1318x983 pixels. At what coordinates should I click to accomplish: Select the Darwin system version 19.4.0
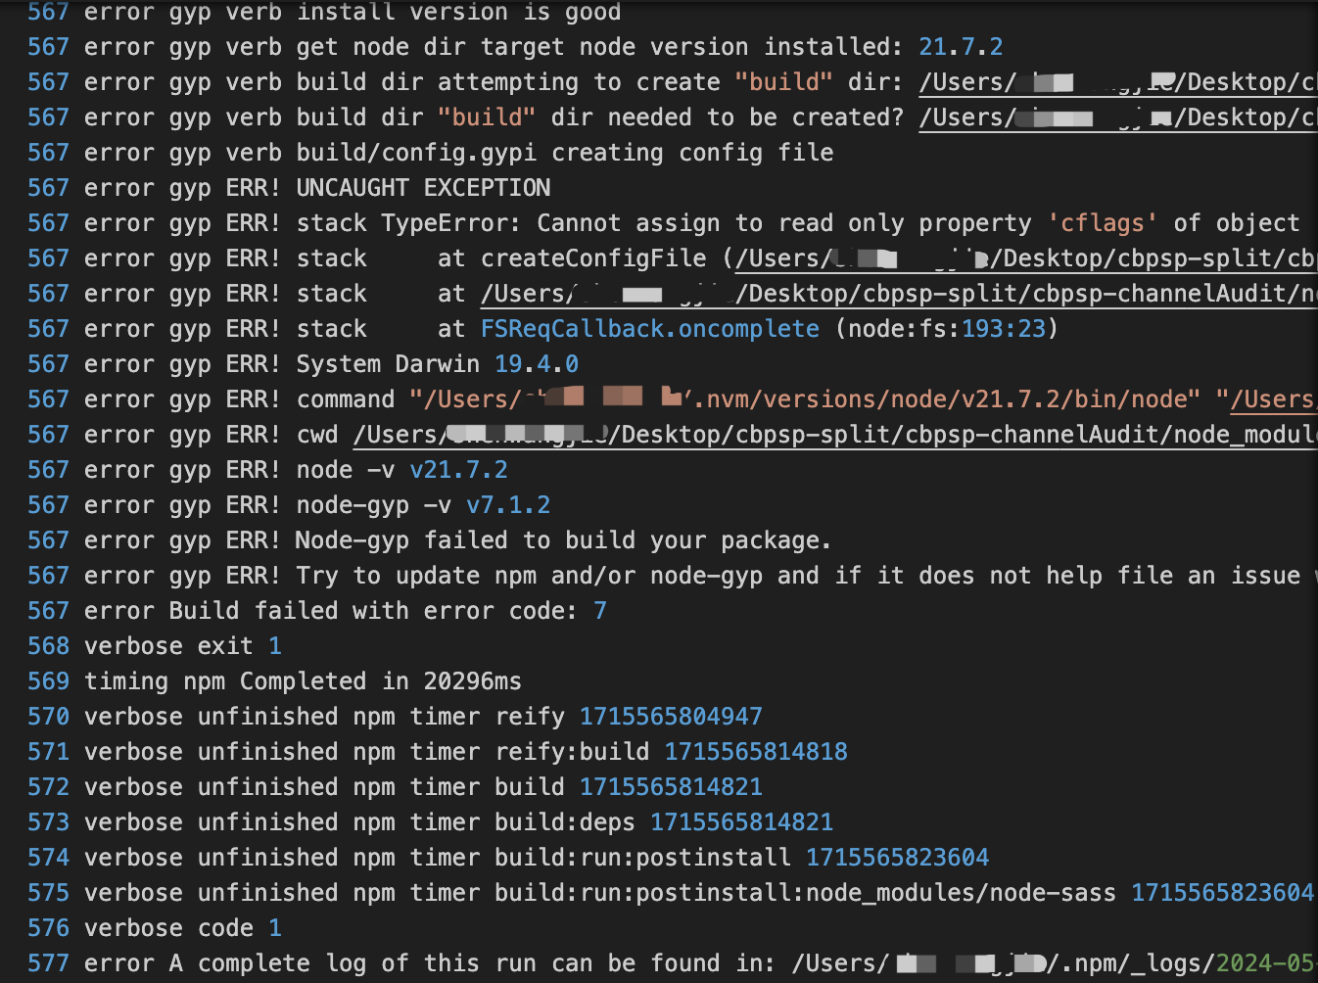click(x=536, y=363)
